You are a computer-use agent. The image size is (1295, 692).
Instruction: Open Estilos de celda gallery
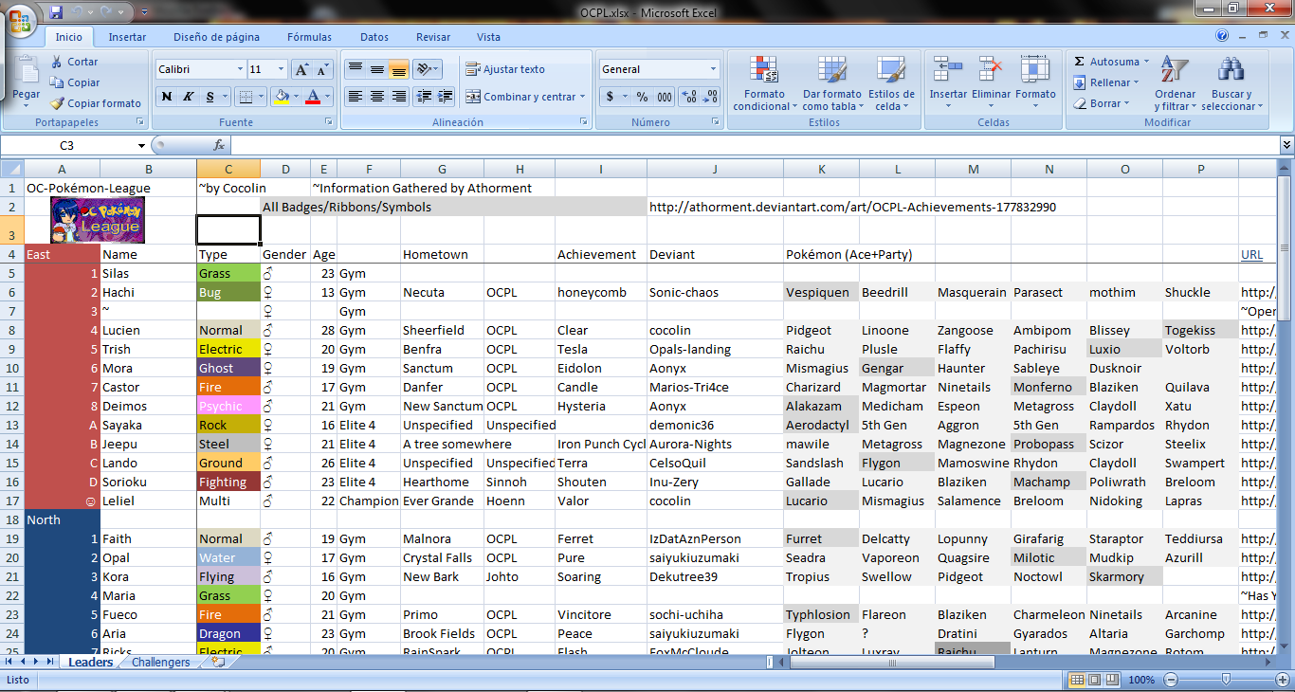coord(891,83)
